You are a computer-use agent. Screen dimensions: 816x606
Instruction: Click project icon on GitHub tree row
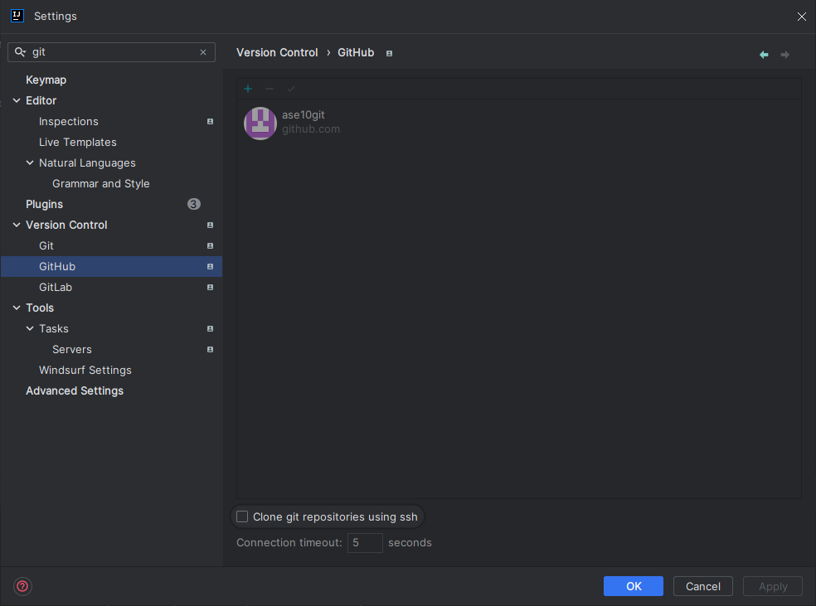click(211, 267)
